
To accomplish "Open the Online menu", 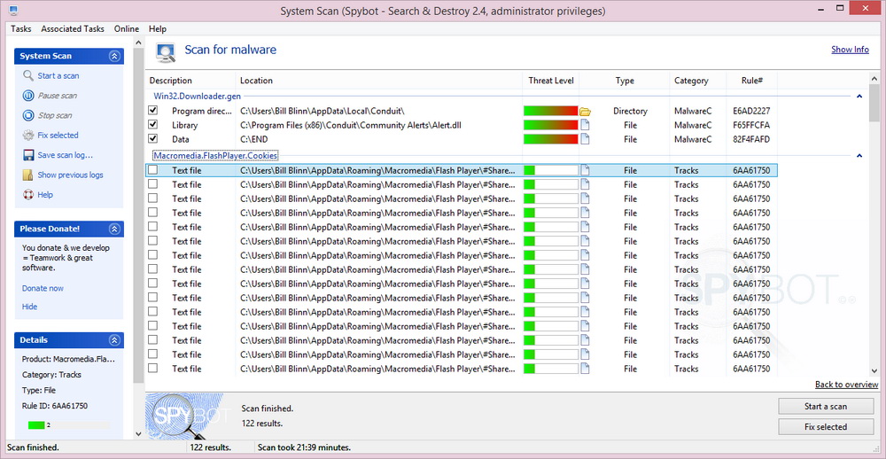I will point(127,29).
